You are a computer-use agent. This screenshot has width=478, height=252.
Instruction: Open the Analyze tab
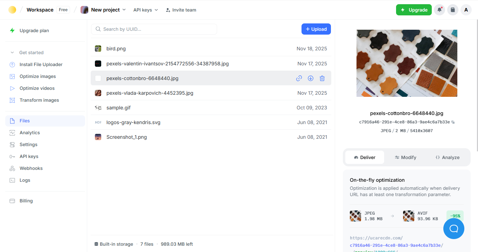click(447, 157)
